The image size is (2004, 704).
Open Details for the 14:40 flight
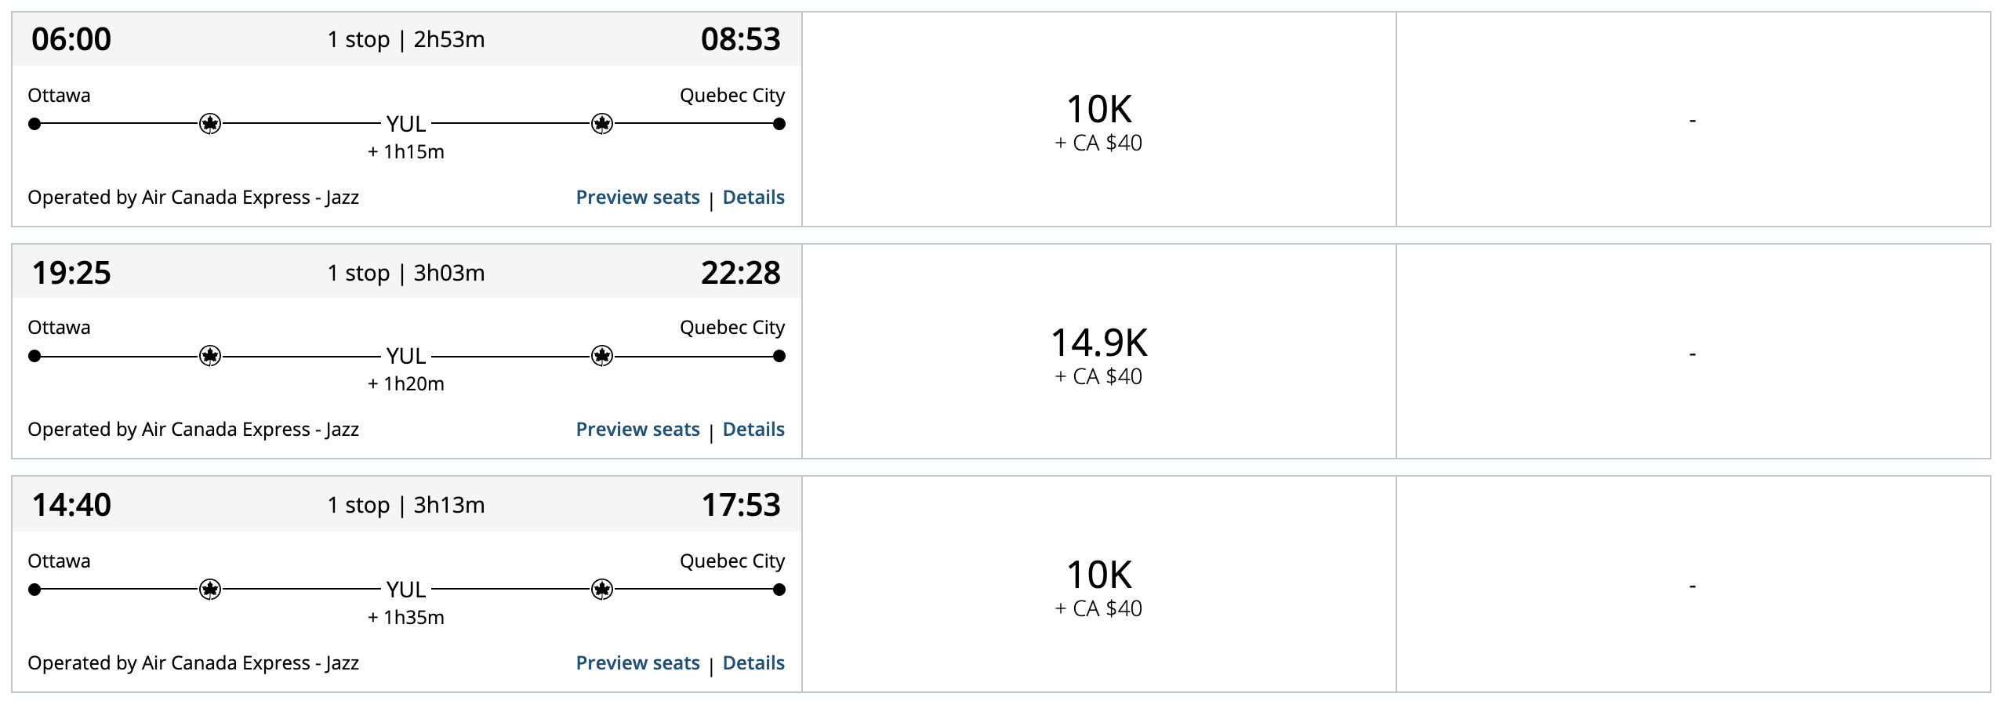pos(753,663)
